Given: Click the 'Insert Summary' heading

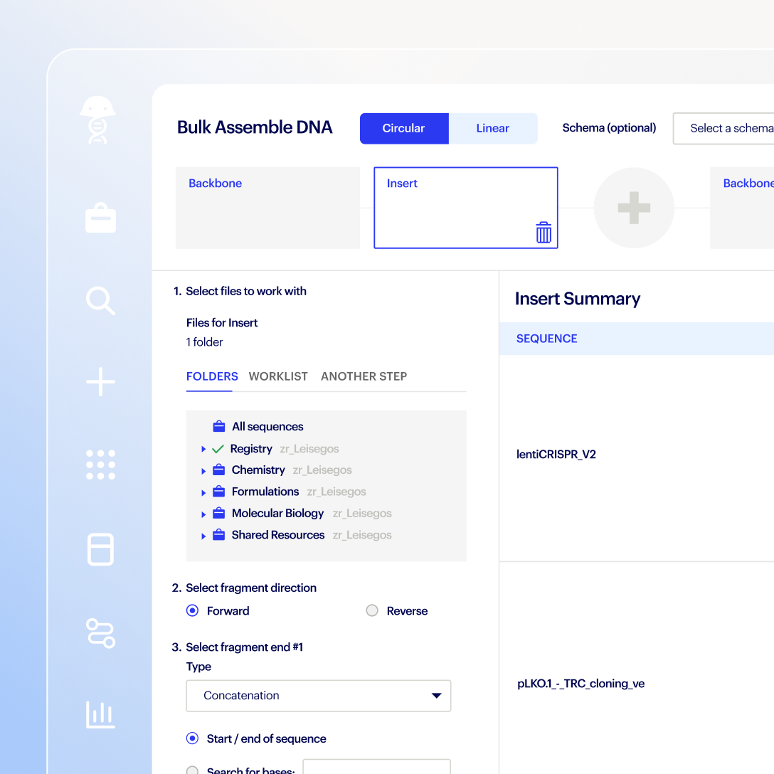Looking at the screenshot, I should [x=578, y=299].
